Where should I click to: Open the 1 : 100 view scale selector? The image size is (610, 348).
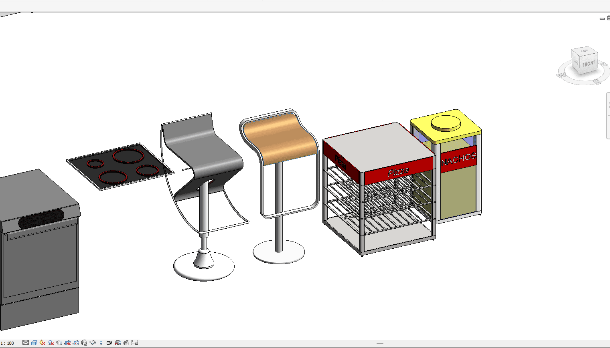8,343
